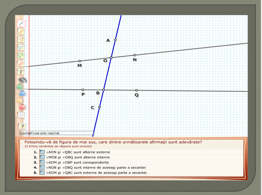Pick the blue ink pot
262x195 pixels.
point(22,93)
